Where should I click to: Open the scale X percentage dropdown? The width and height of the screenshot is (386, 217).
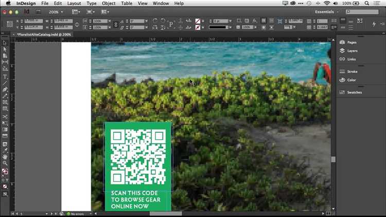[110, 21]
